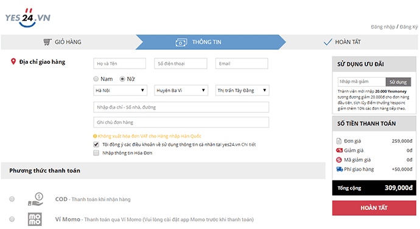The width and height of the screenshot is (420, 229).
Task: Click the Đăng Ký link
Action: coord(409,27)
